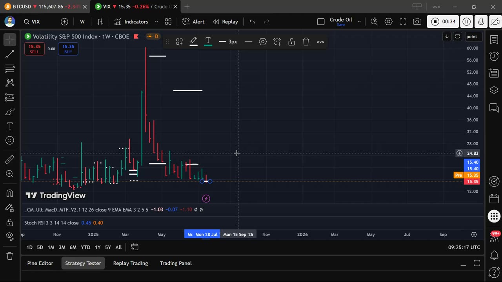Select the text annotation tool
This screenshot has height=282, width=502.
click(x=10, y=126)
